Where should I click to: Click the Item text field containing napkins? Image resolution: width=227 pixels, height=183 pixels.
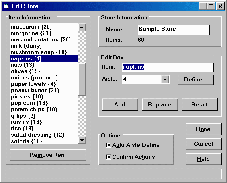(168, 67)
